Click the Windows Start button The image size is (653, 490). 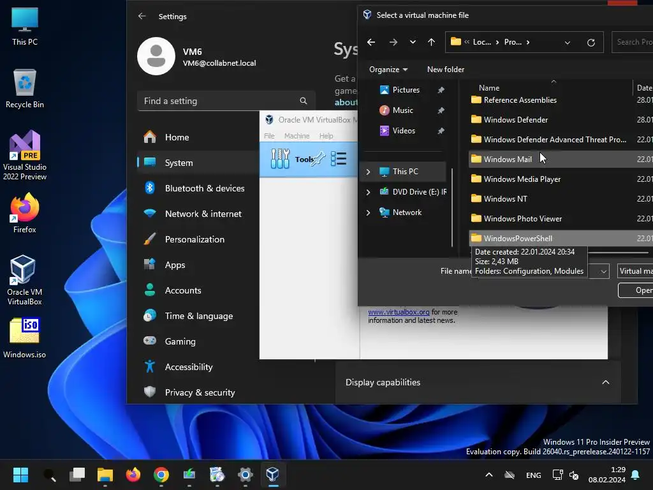tap(20, 475)
